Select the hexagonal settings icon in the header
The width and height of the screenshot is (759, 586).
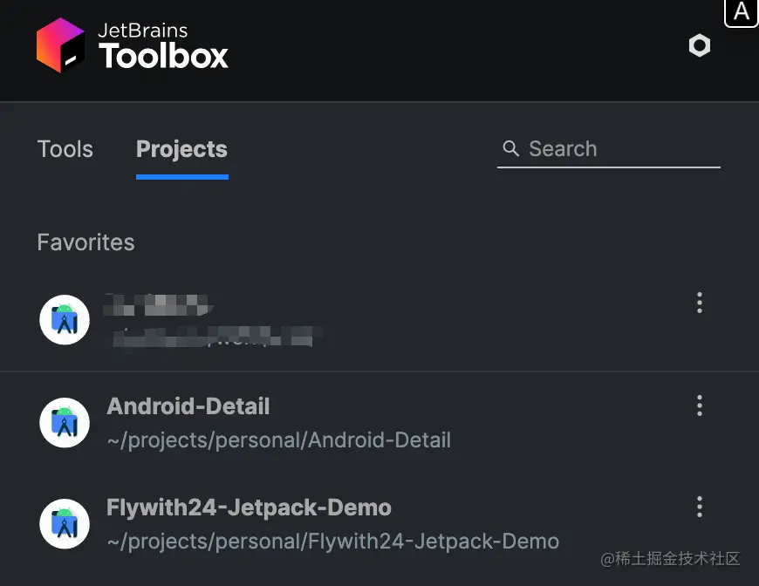point(699,45)
